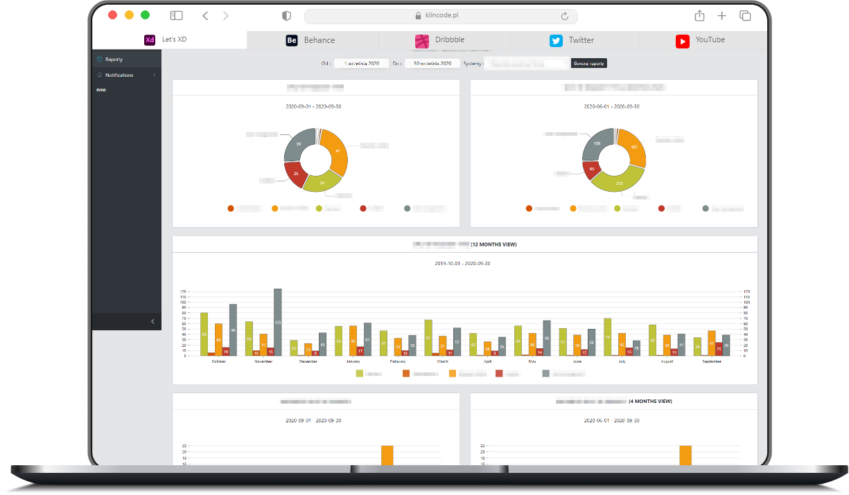Click olive March bar labeled 67
This screenshot has width=849, height=495.
[428, 338]
